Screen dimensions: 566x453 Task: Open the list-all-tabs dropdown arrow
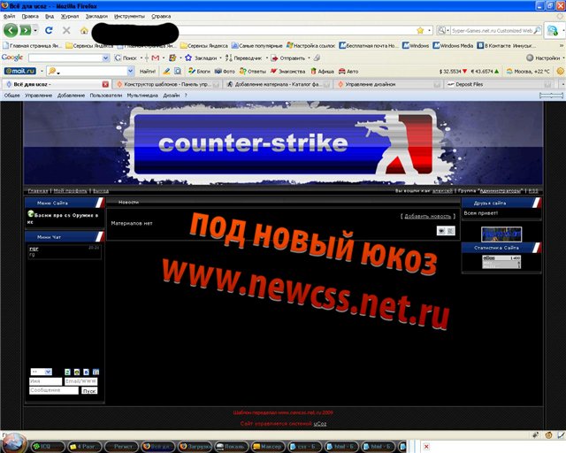(562, 85)
